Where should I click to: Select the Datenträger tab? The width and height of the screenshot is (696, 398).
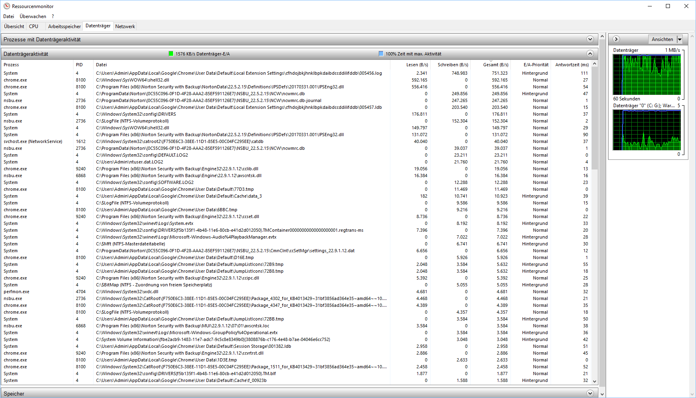coord(98,26)
